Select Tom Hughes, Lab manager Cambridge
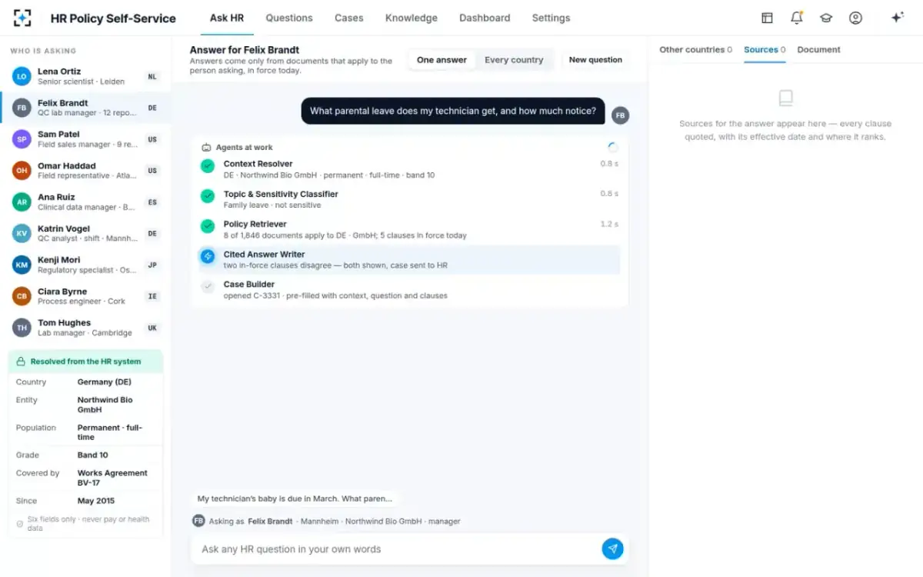Screen dimensions: 923x577 85,328
